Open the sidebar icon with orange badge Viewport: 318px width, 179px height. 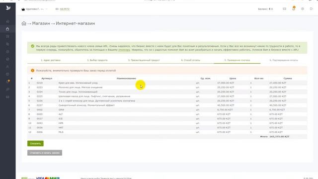[8, 82]
